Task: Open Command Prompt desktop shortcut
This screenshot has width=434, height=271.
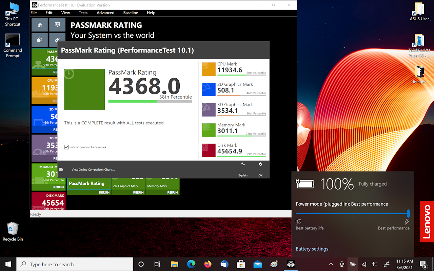Action: (x=13, y=46)
